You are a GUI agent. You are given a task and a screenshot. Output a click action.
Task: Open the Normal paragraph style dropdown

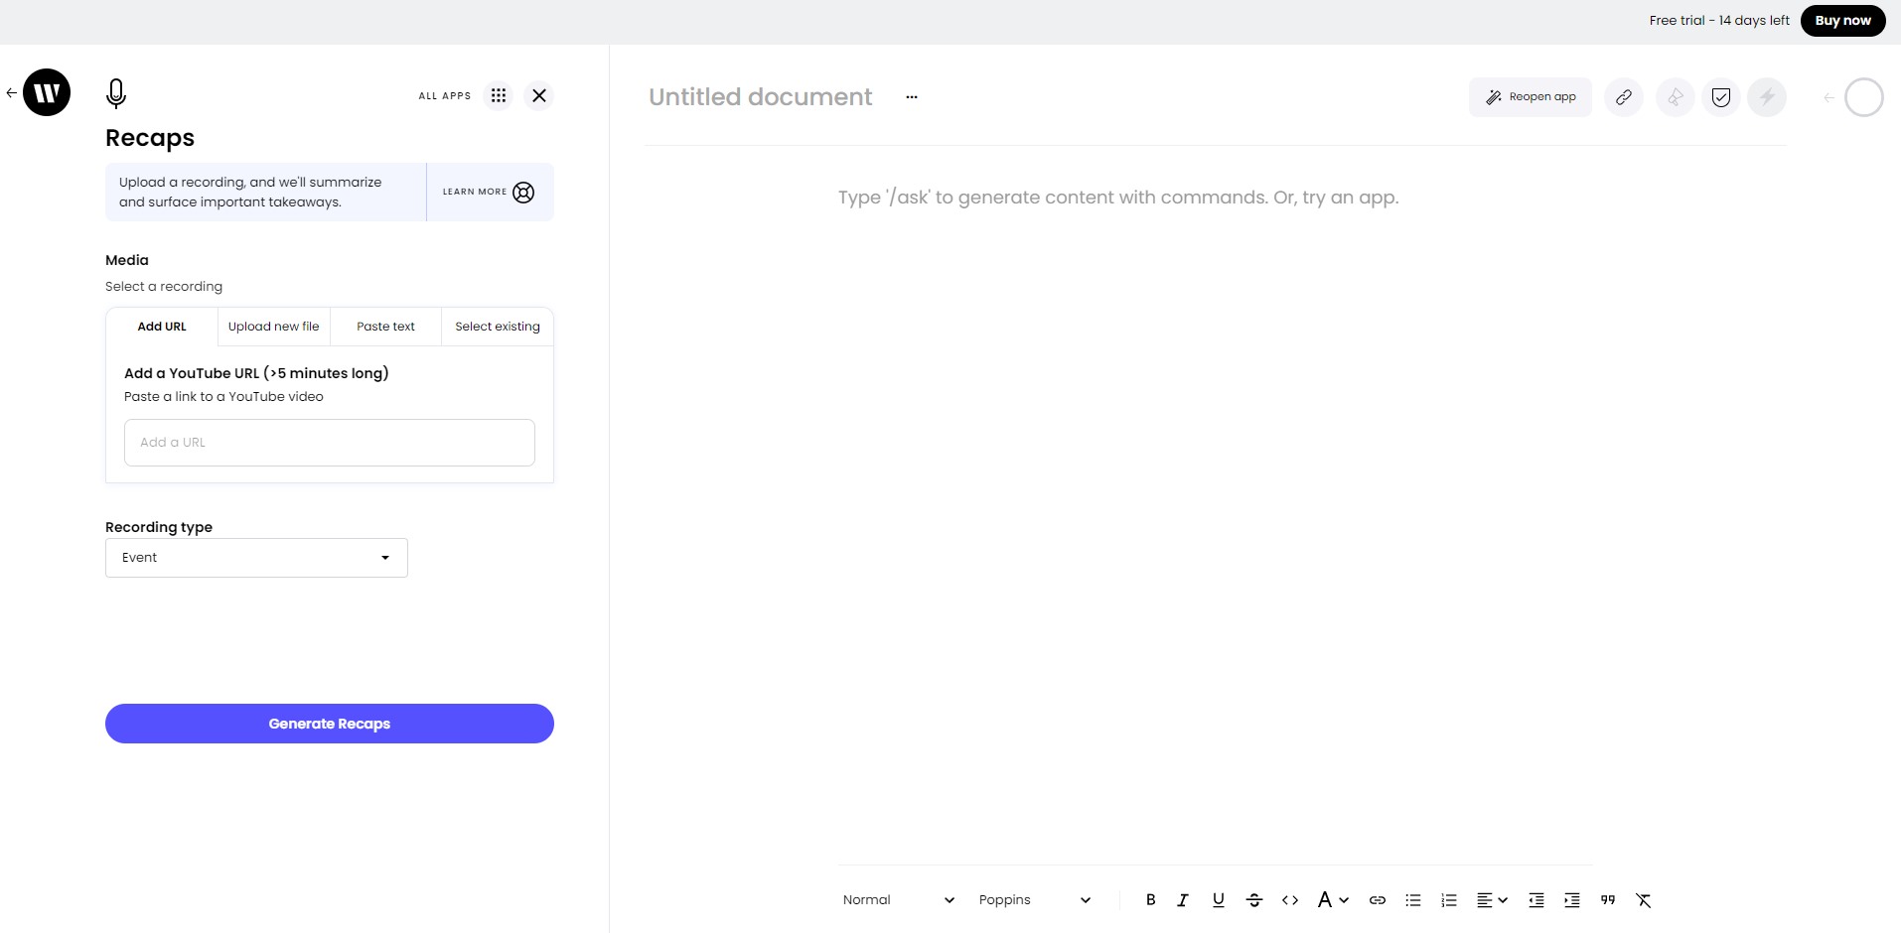898,900
